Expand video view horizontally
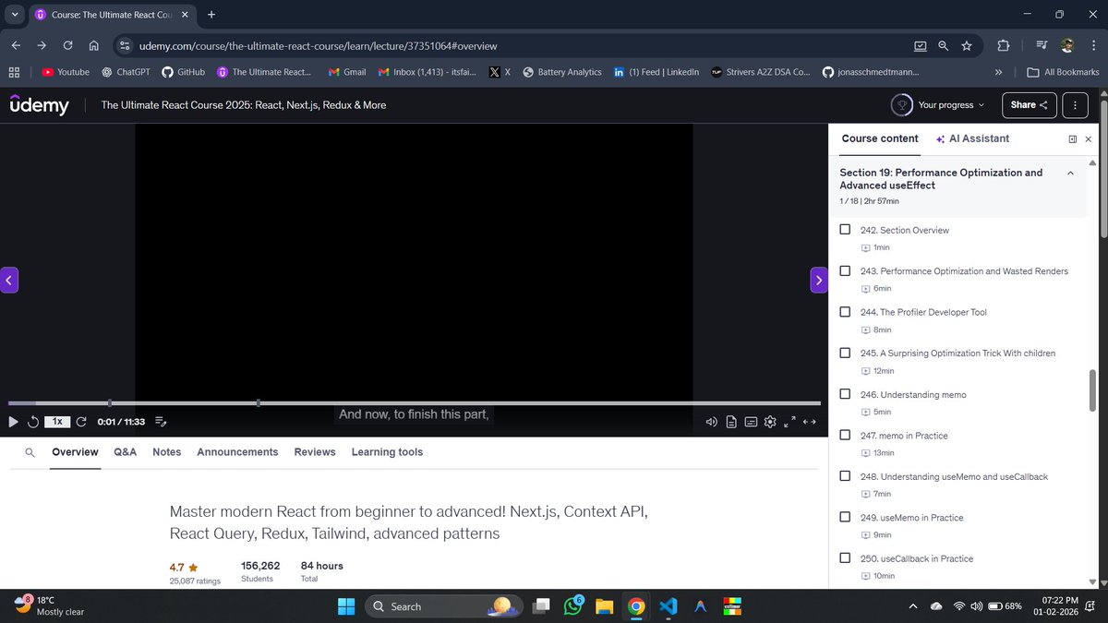1108x623 pixels. pyautogui.click(x=810, y=422)
